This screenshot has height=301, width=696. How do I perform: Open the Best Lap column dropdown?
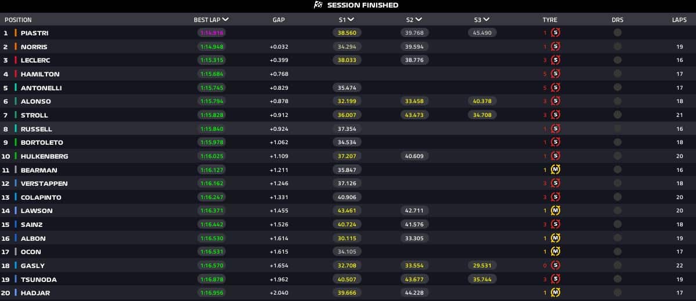pos(225,20)
